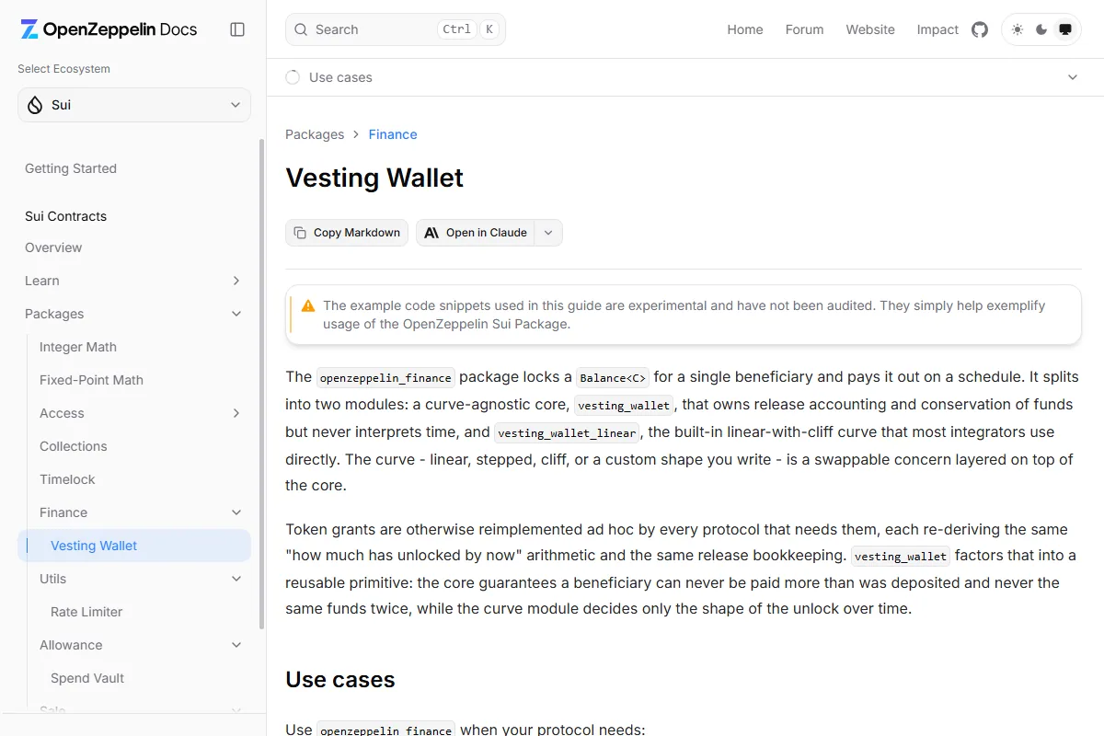Expand the table of contents chevron
The width and height of the screenshot is (1104, 736).
[1073, 77]
